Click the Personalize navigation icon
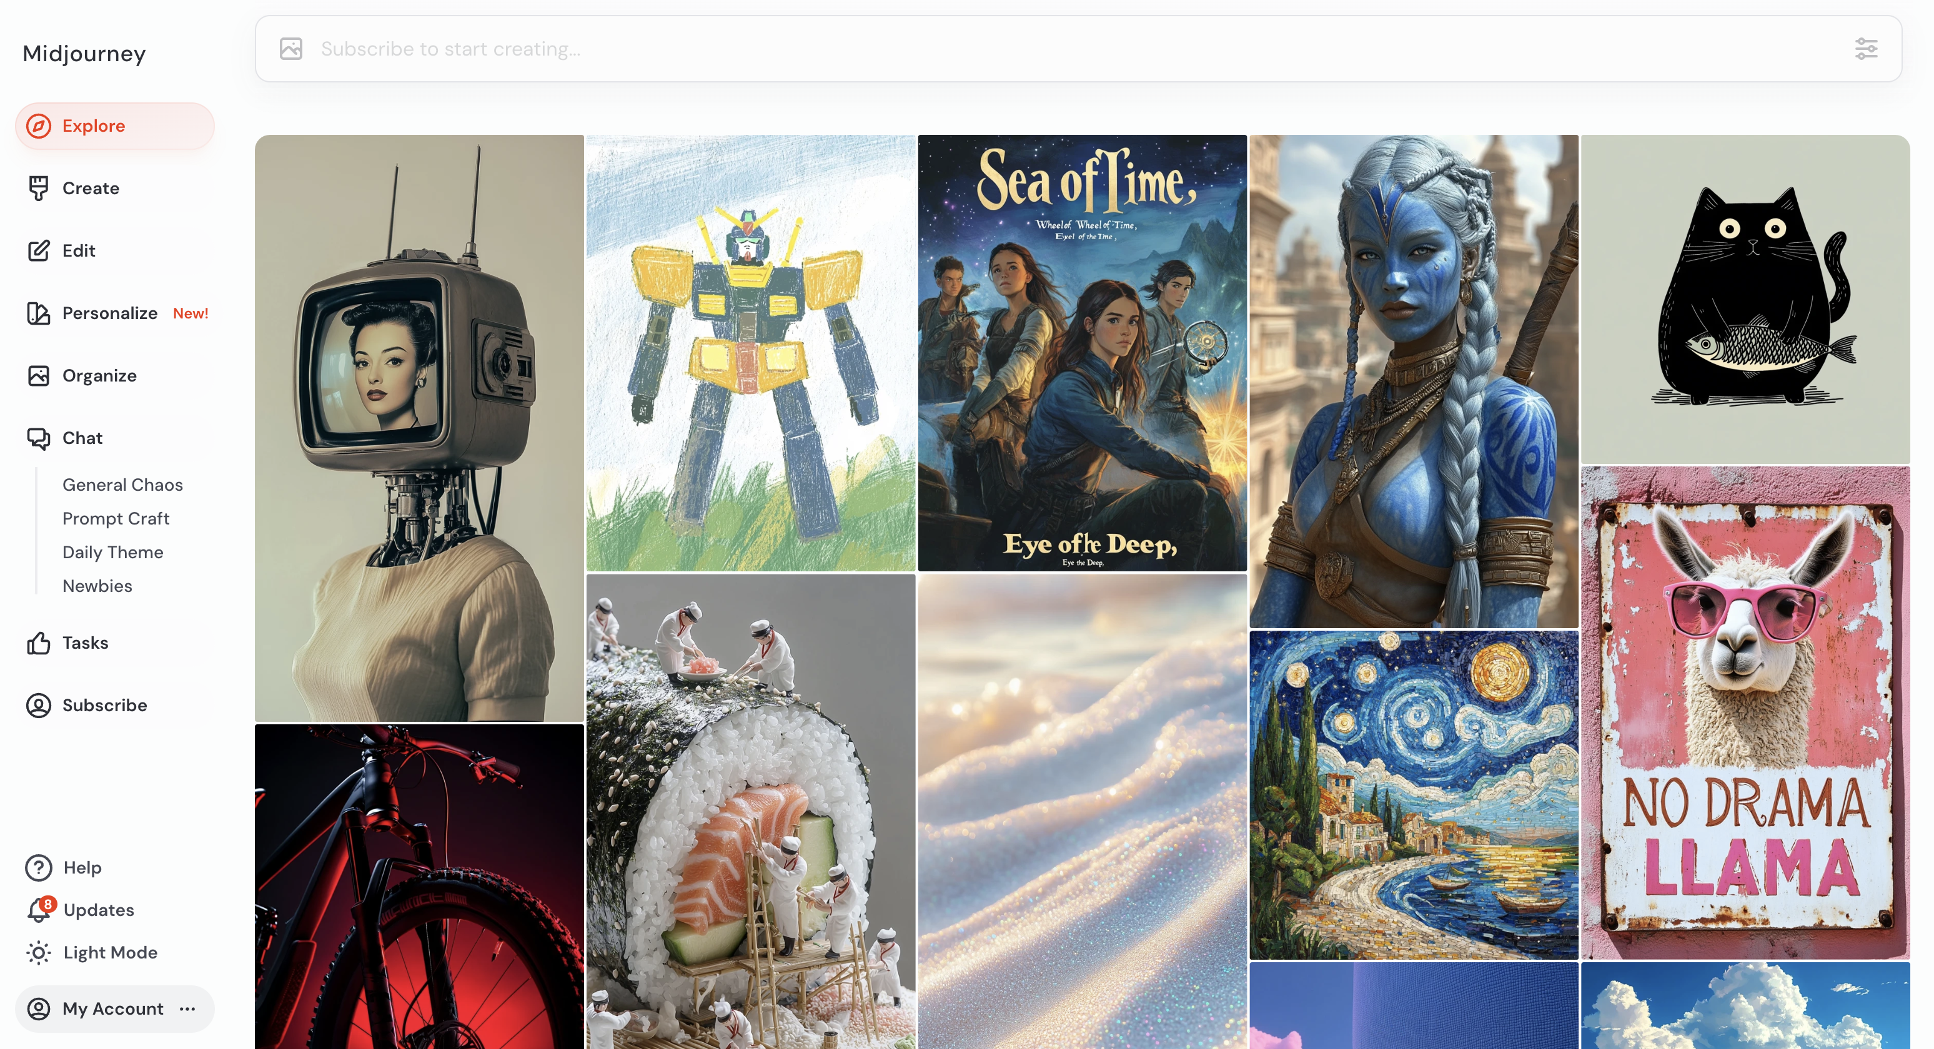The image size is (1934, 1049). [x=37, y=313]
